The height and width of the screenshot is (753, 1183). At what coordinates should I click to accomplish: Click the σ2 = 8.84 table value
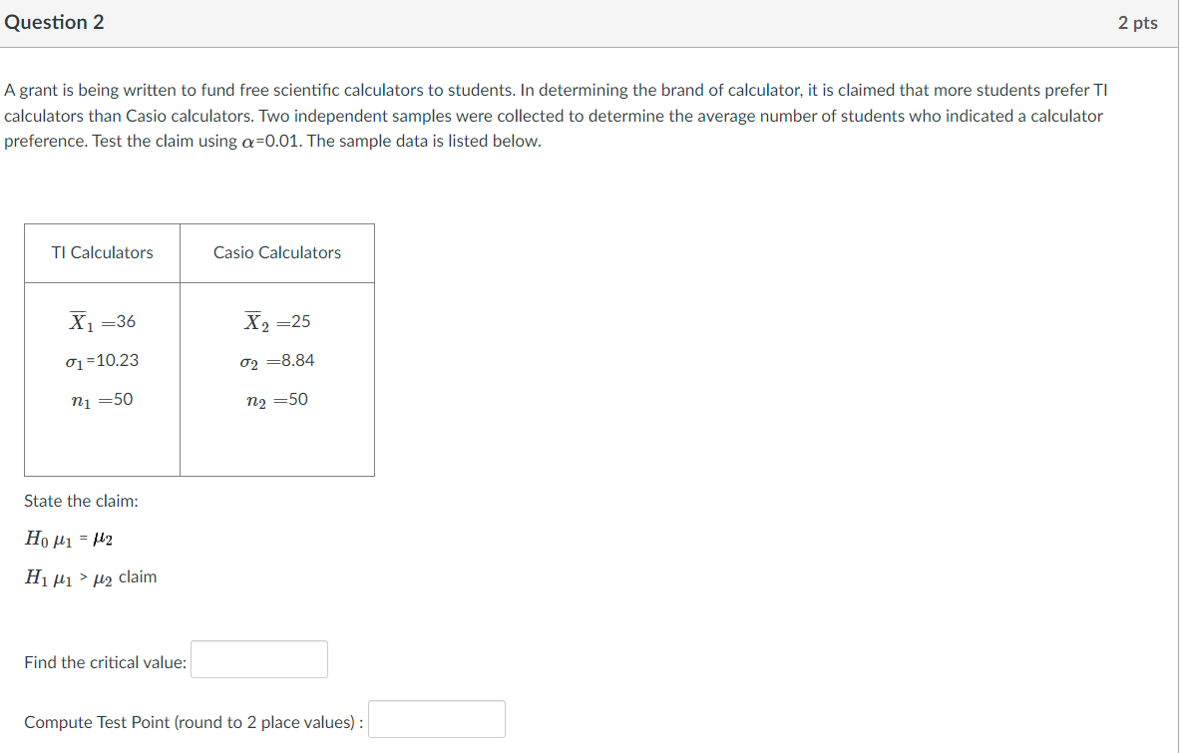point(276,360)
